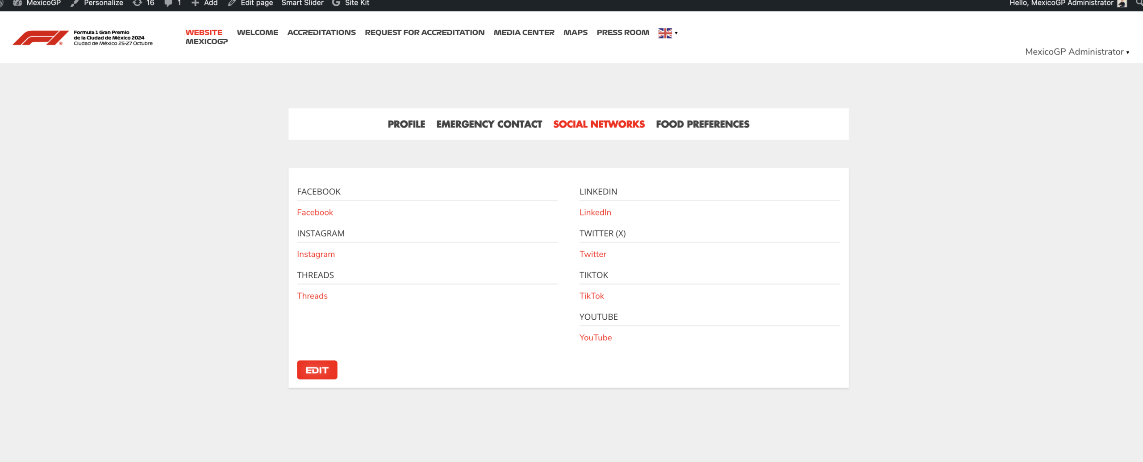
Task: Open the UK flag language dropdown
Action: click(x=667, y=33)
